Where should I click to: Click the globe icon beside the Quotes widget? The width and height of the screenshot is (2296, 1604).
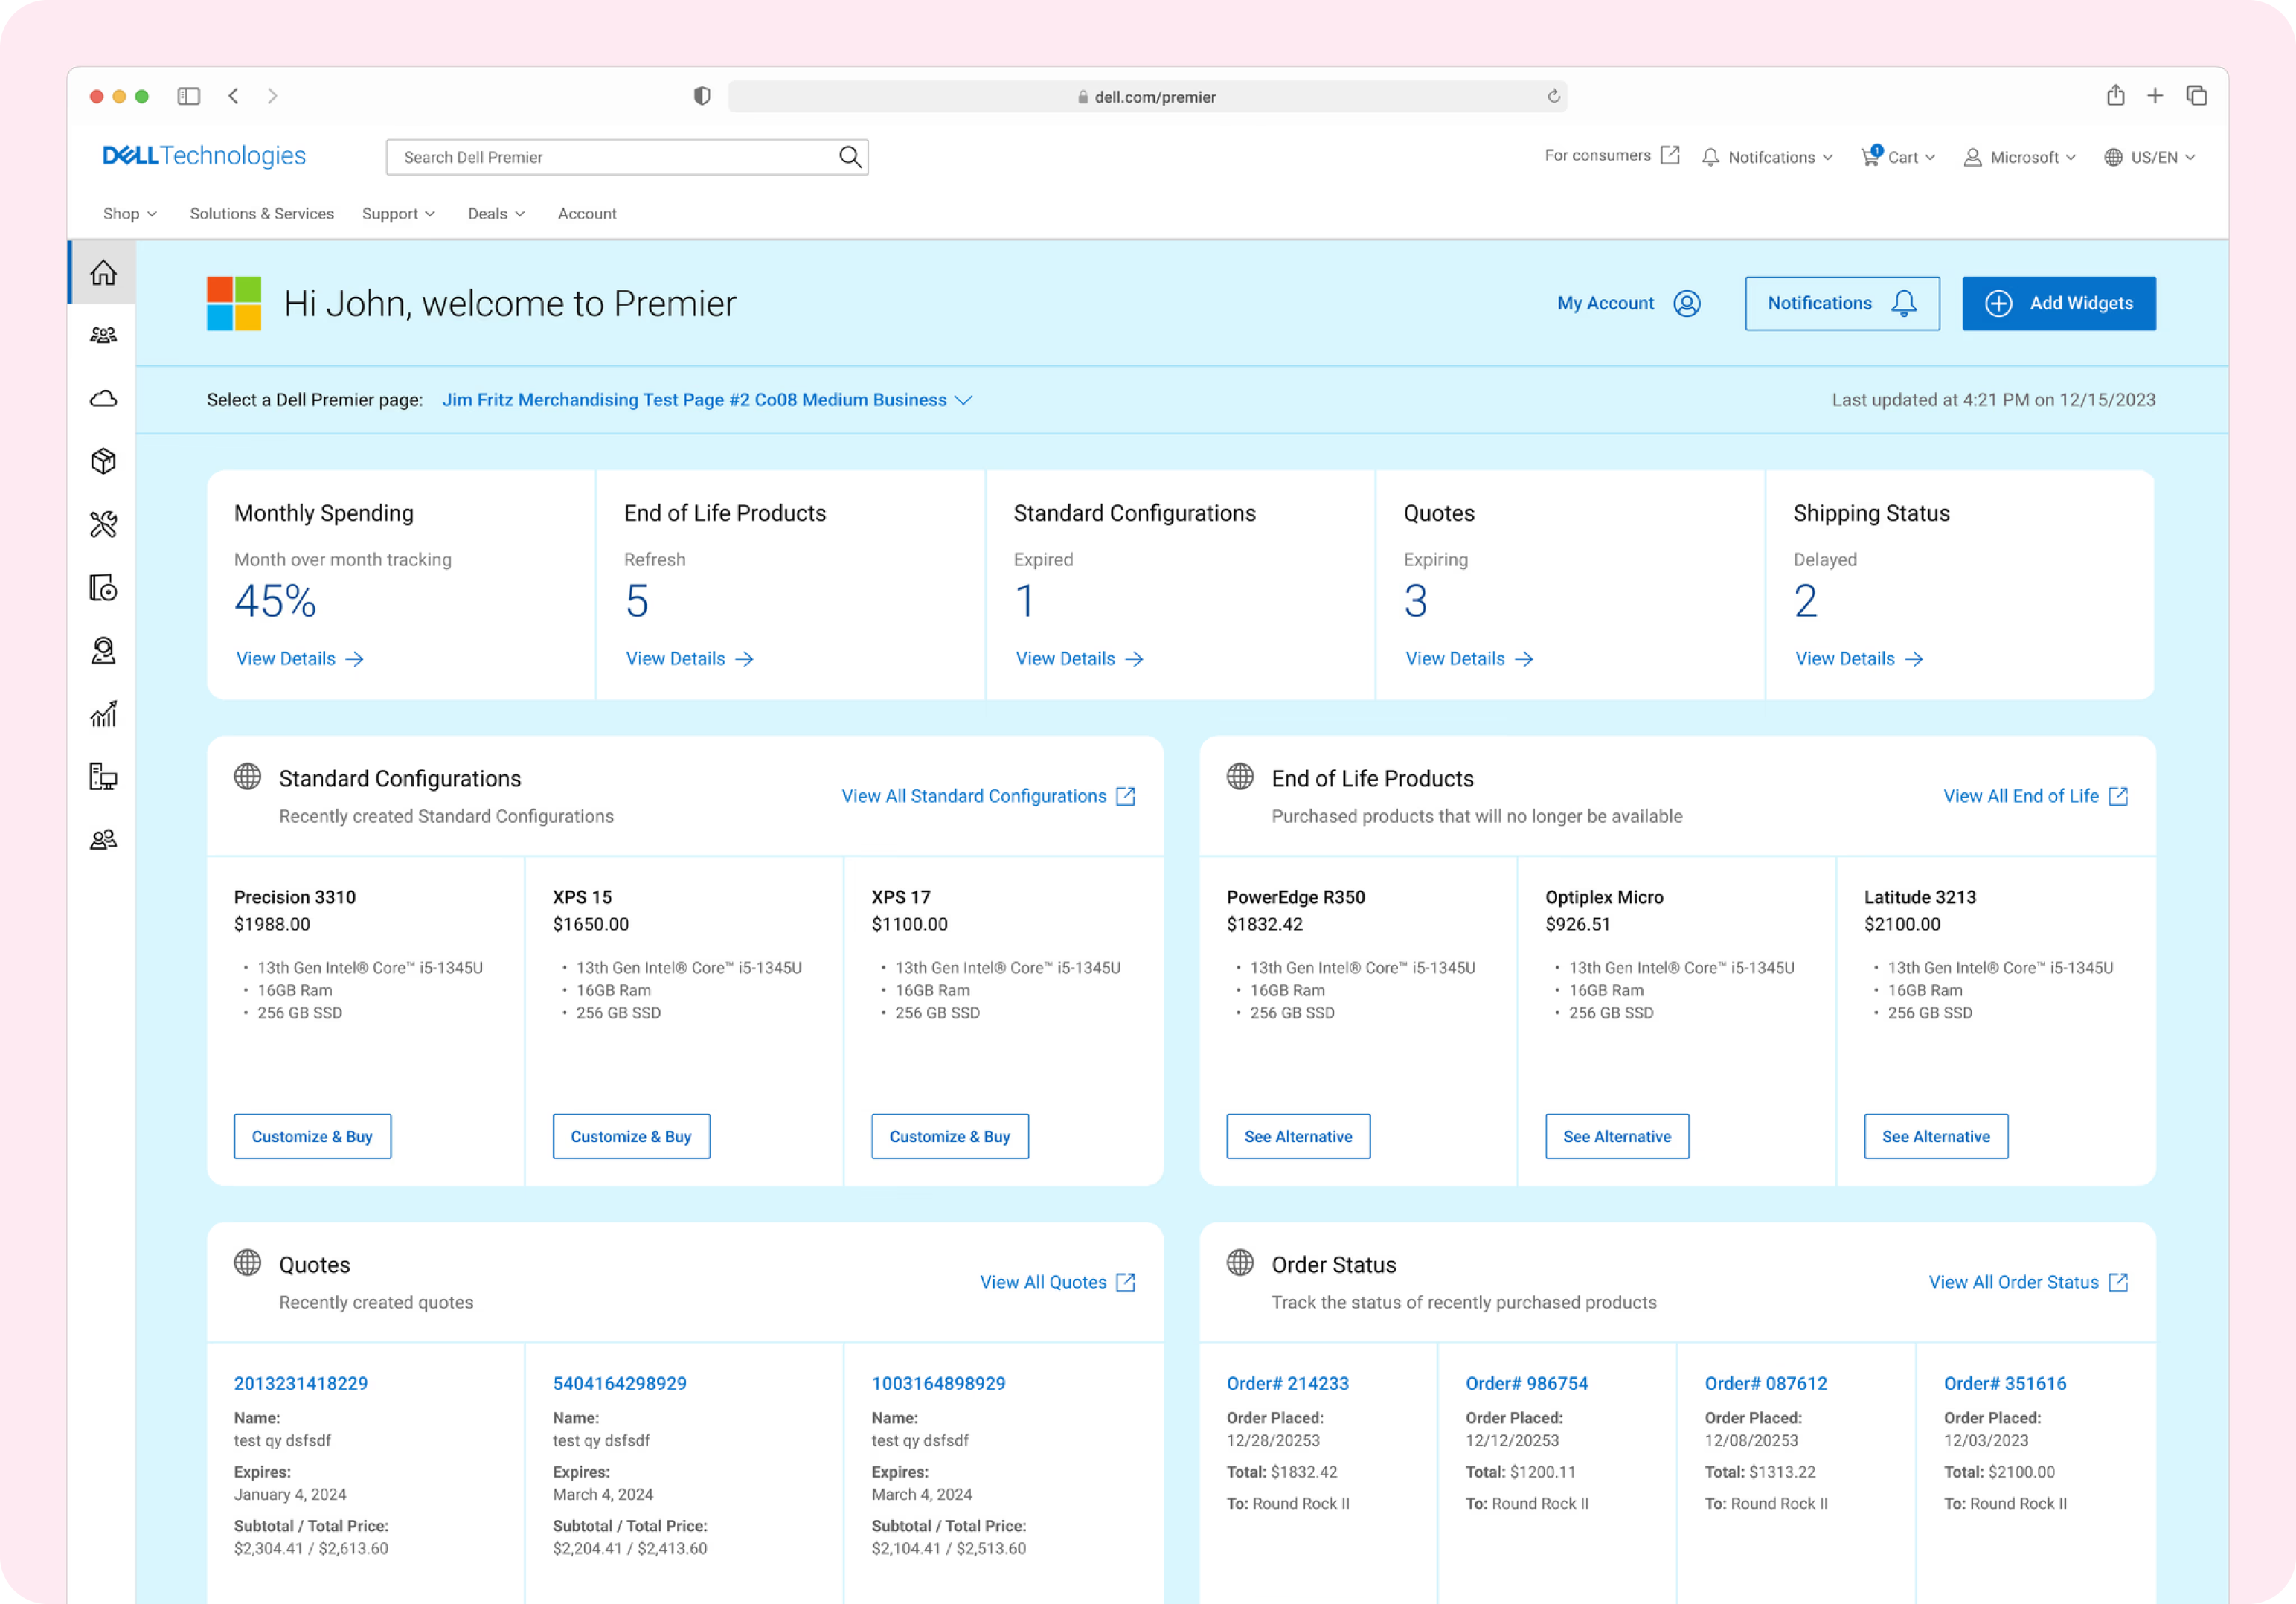pyautogui.click(x=247, y=1262)
